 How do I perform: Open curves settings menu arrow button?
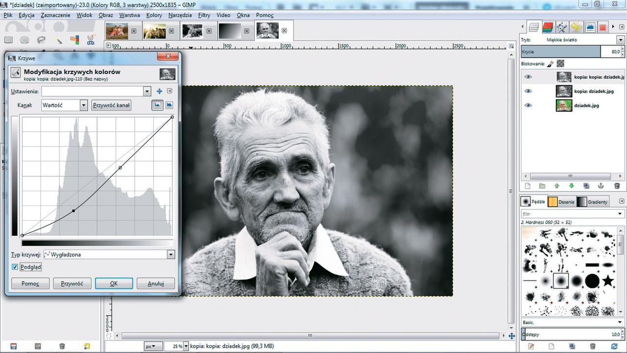[x=169, y=91]
